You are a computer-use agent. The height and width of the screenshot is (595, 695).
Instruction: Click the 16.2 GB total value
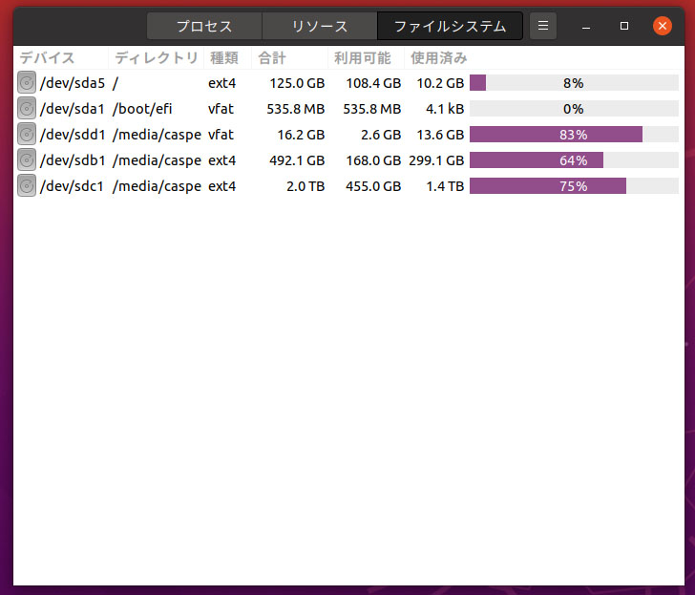coord(301,135)
